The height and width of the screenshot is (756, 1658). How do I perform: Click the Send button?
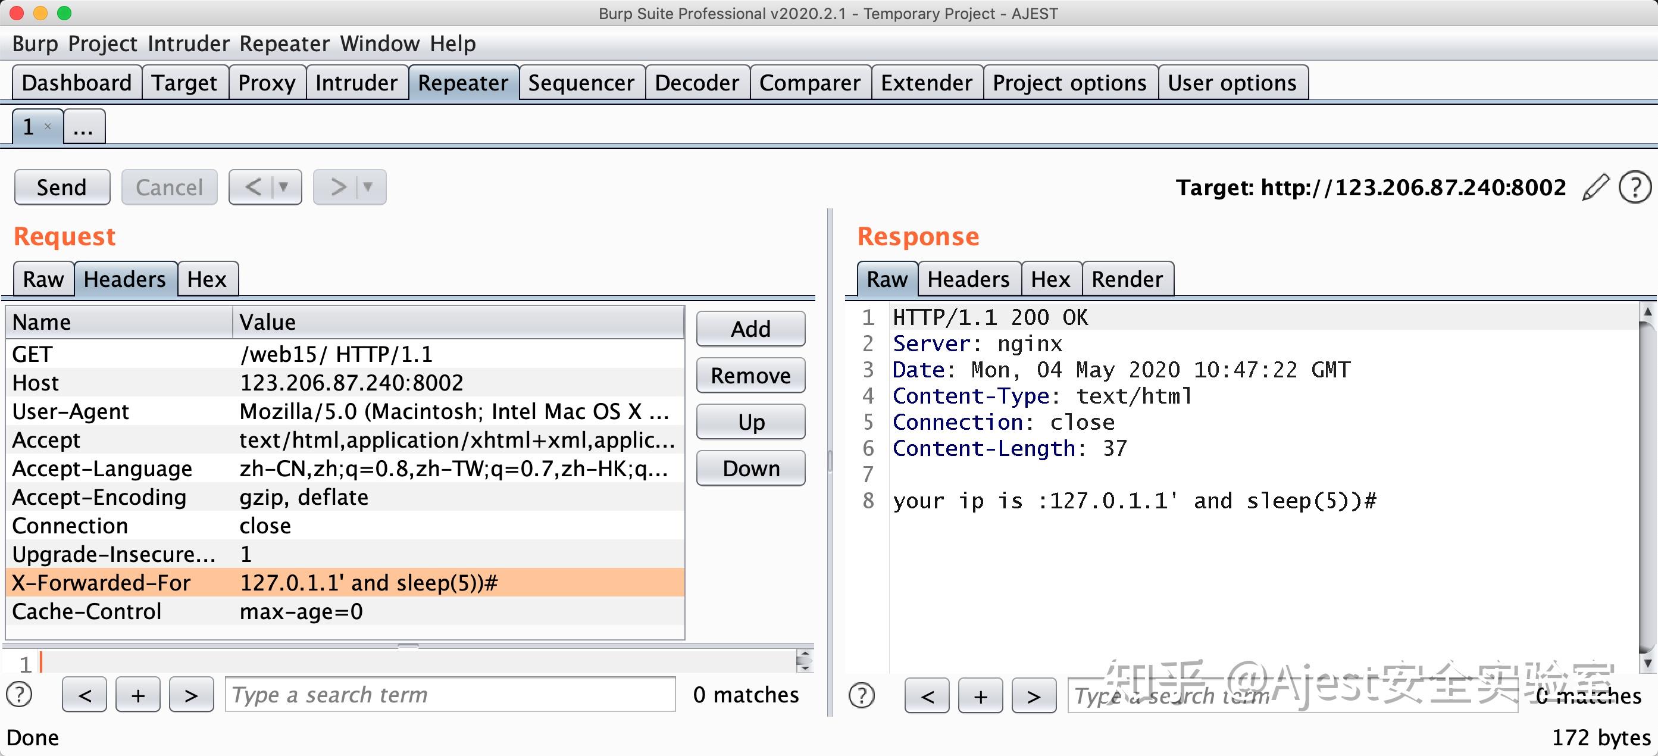[x=62, y=187]
